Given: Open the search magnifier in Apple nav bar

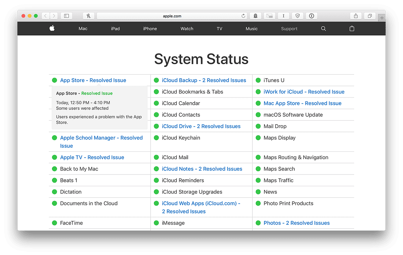Looking at the screenshot, I should pyautogui.click(x=324, y=29).
